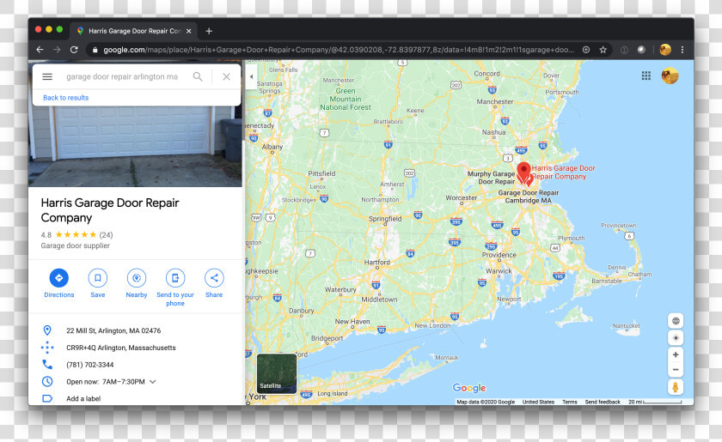722x442 pixels.
Task: Click the Harris Garage Door Repair Company map label
Action: point(563,172)
